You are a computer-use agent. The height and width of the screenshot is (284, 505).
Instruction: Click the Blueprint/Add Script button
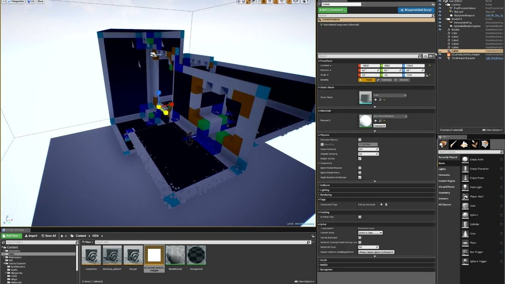[416, 10]
